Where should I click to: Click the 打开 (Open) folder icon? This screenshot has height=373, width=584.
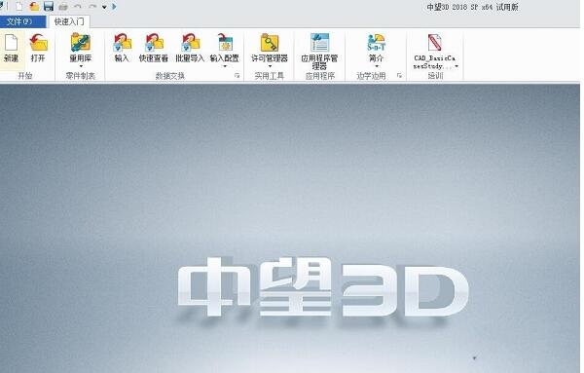click(38, 43)
